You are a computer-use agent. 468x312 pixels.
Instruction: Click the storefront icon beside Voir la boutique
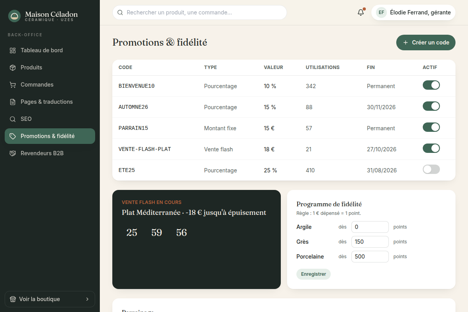point(13,299)
